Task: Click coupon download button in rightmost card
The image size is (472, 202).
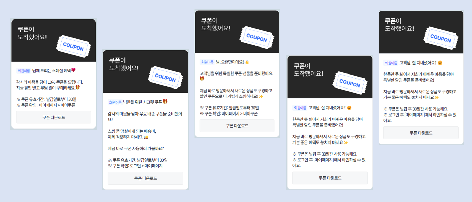Action: point(421,133)
